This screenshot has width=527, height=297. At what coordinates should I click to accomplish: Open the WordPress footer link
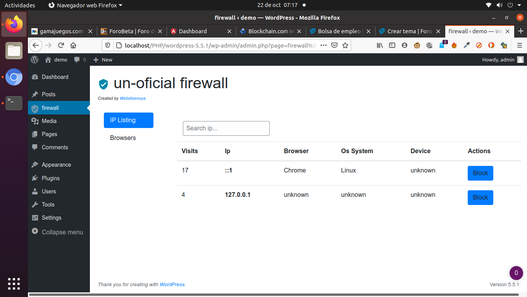tap(172, 284)
